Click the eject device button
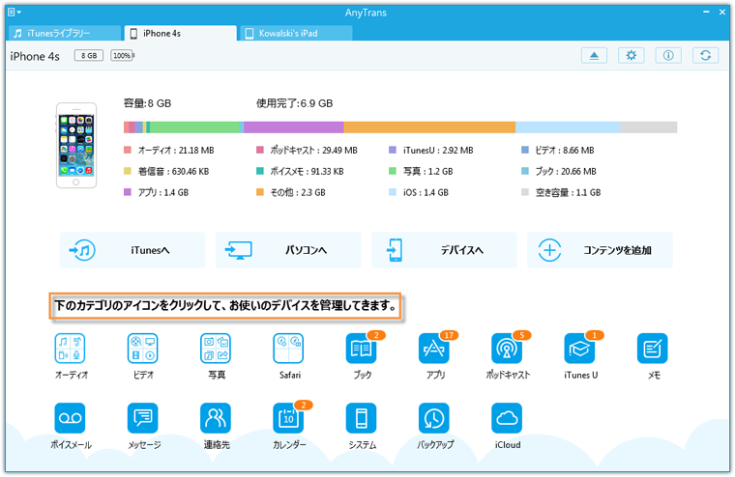The image size is (735, 477). tap(594, 56)
